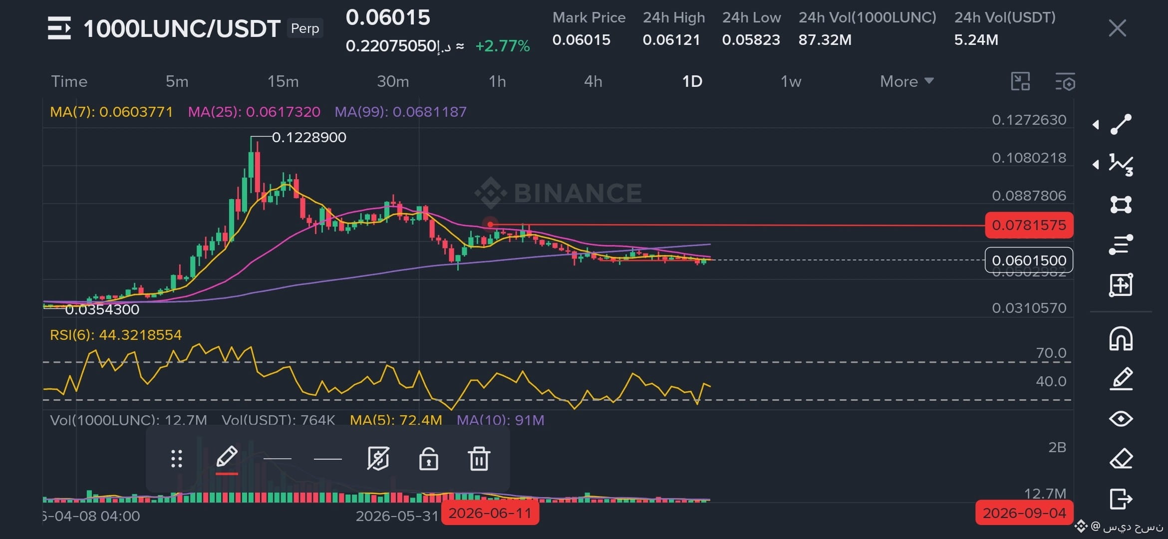
Task: Click the red 2026-06-11 date label
Action: tap(490, 513)
